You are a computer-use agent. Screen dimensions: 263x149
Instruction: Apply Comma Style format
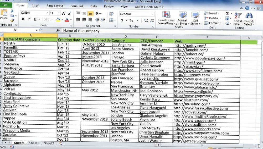[x=137, y=20]
